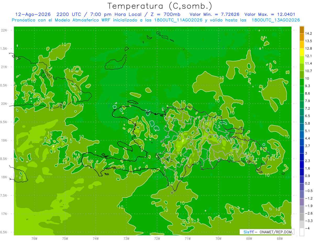
Task: Click the '69W' longitude axis label
Action: pos(249,239)
